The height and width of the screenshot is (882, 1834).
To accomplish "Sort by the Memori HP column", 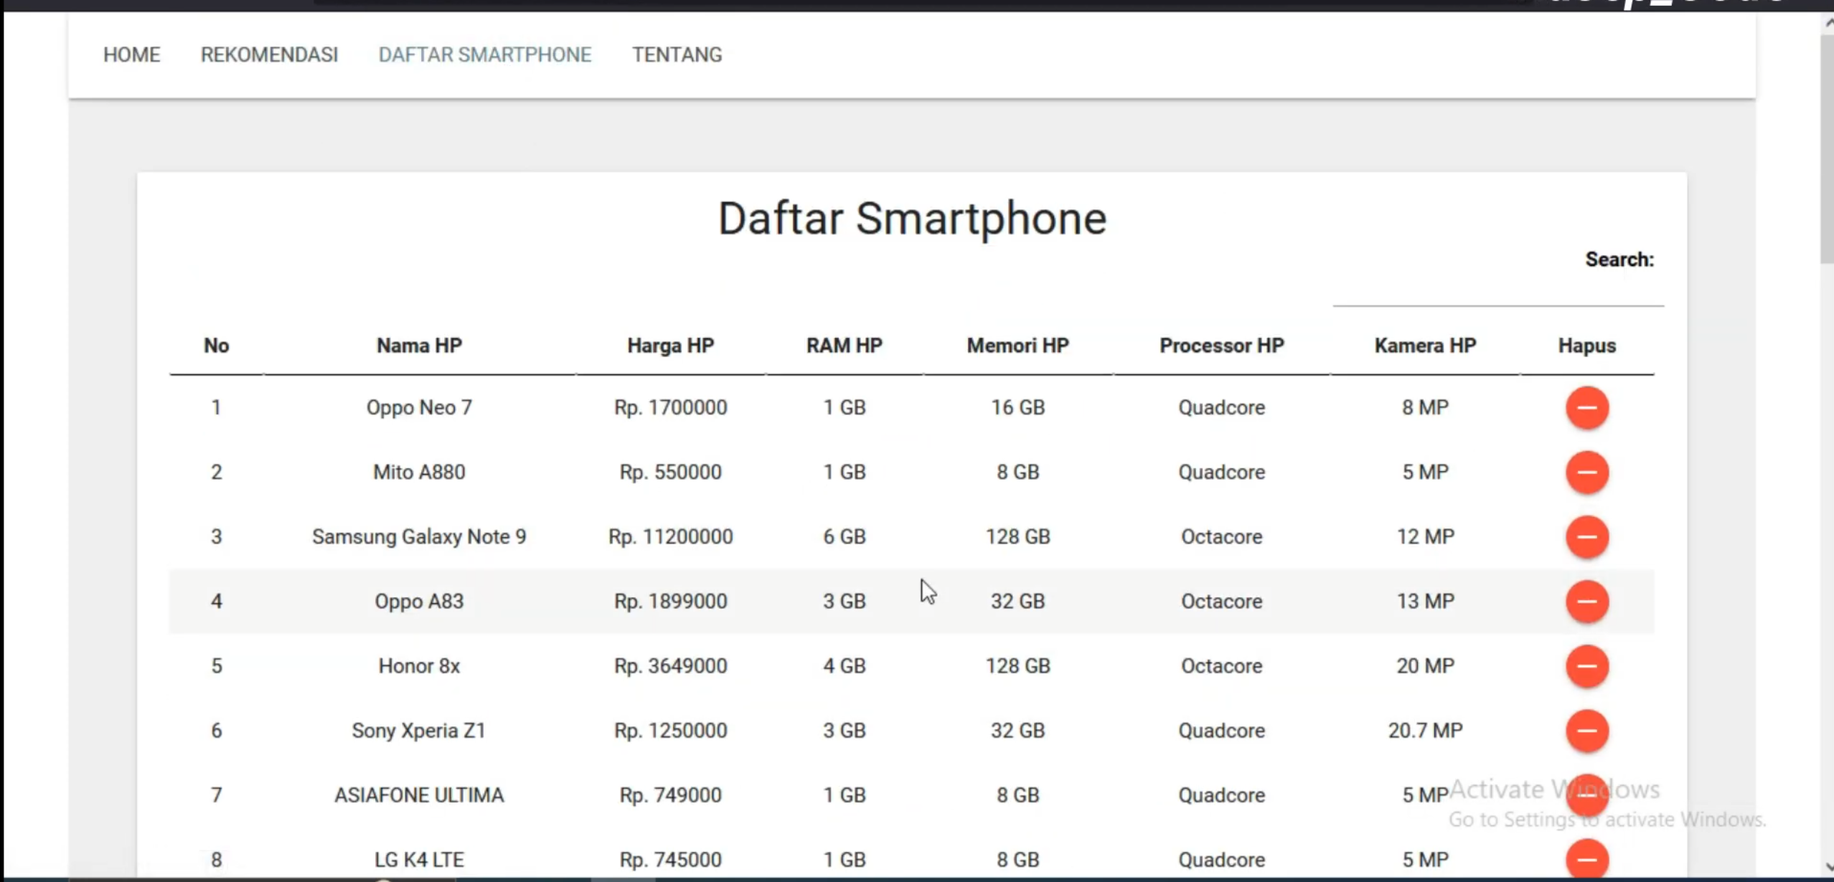I will coord(1017,346).
